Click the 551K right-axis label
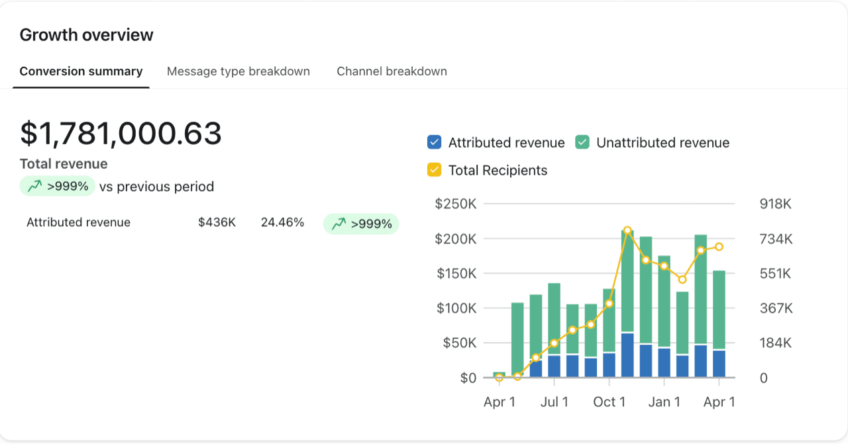This screenshot has width=848, height=444. click(776, 273)
